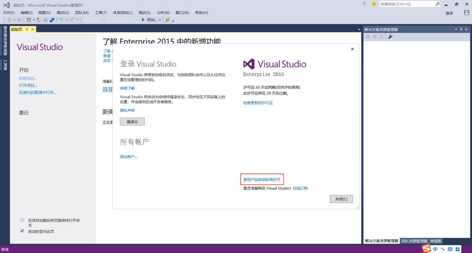Open Solution Explorer properties wrench icon

(x=390, y=37)
